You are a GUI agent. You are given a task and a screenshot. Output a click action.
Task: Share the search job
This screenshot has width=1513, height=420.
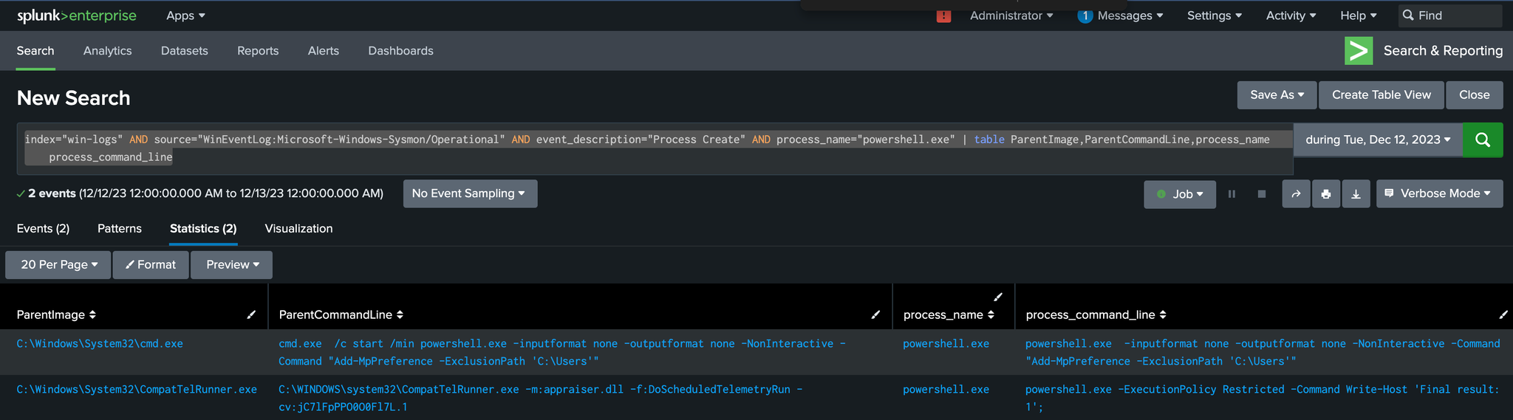tap(1296, 194)
